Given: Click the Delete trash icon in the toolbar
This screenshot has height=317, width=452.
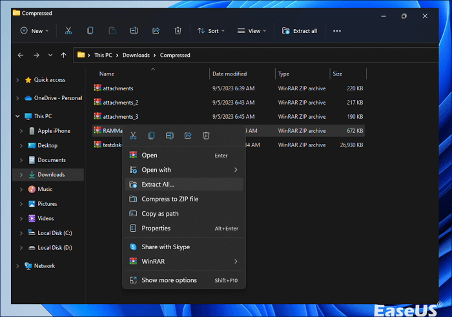Looking at the screenshot, I should click(178, 30).
